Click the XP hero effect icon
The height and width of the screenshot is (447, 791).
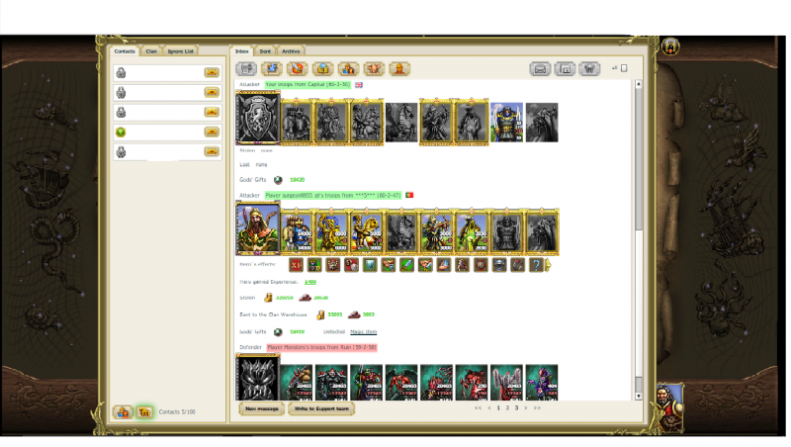coord(295,264)
